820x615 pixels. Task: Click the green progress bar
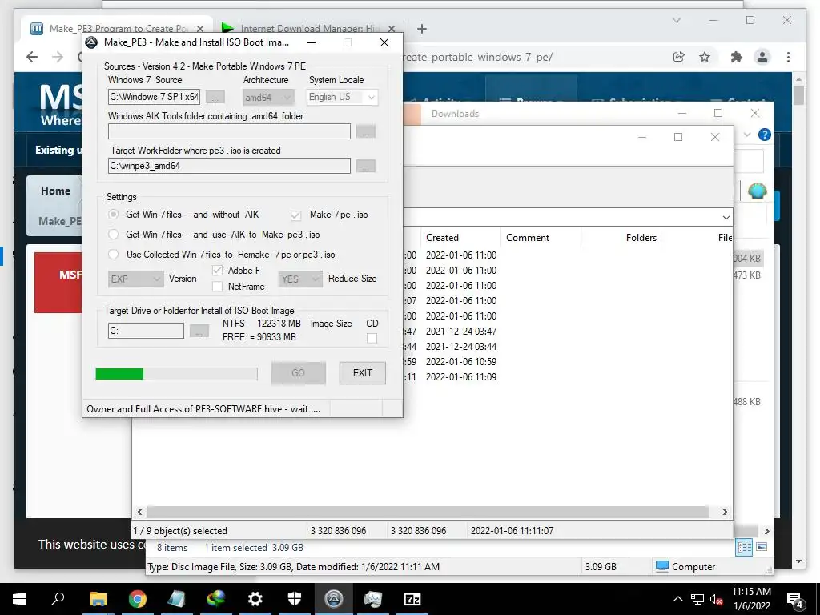(176, 373)
